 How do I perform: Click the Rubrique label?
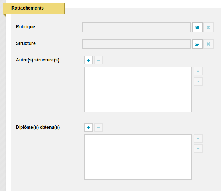tap(25, 27)
